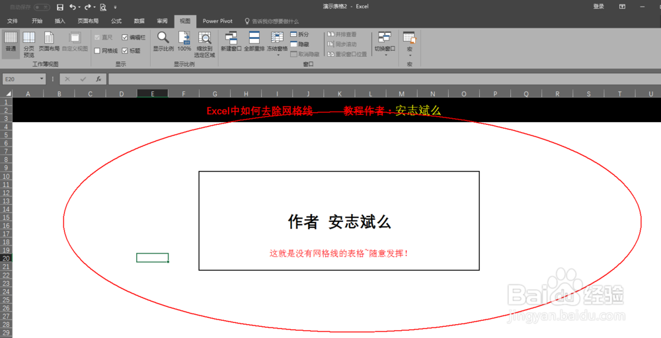The width and height of the screenshot is (661, 338).
Task: Expand the Switch Windows dropdown arrow
Action: click(385, 55)
